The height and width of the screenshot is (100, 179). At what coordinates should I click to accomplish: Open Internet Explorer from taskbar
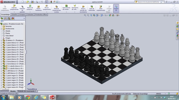click(36, 97)
